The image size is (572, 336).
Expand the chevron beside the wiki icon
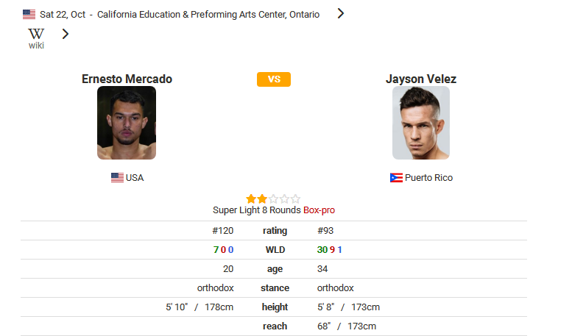click(x=66, y=34)
